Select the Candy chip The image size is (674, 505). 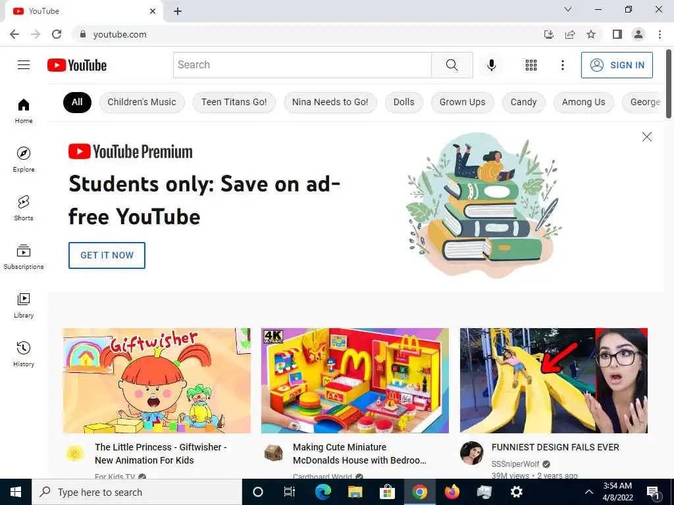tap(523, 102)
